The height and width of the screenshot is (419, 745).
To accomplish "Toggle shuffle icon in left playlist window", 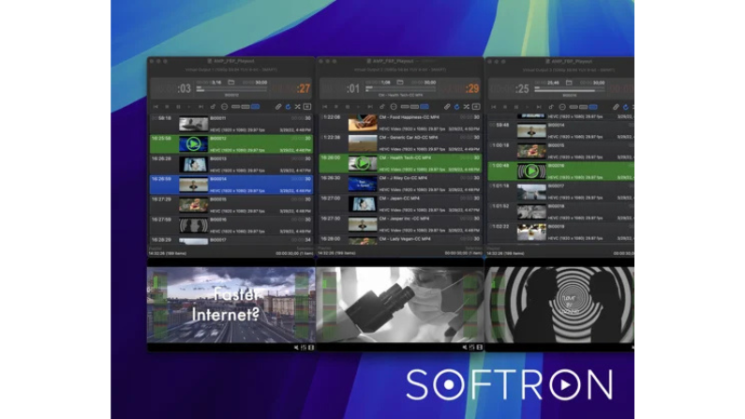I will (x=297, y=107).
